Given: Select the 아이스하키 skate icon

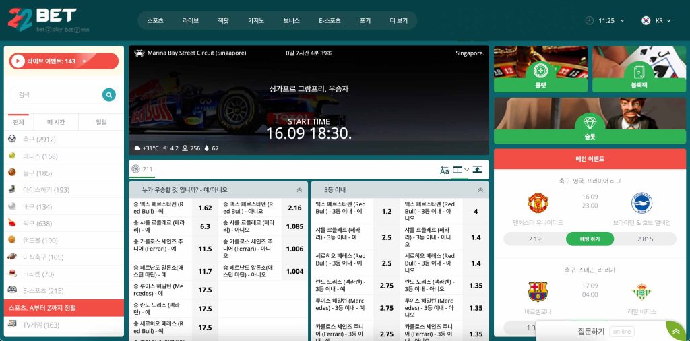Looking at the screenshot, I should [12, 189].
